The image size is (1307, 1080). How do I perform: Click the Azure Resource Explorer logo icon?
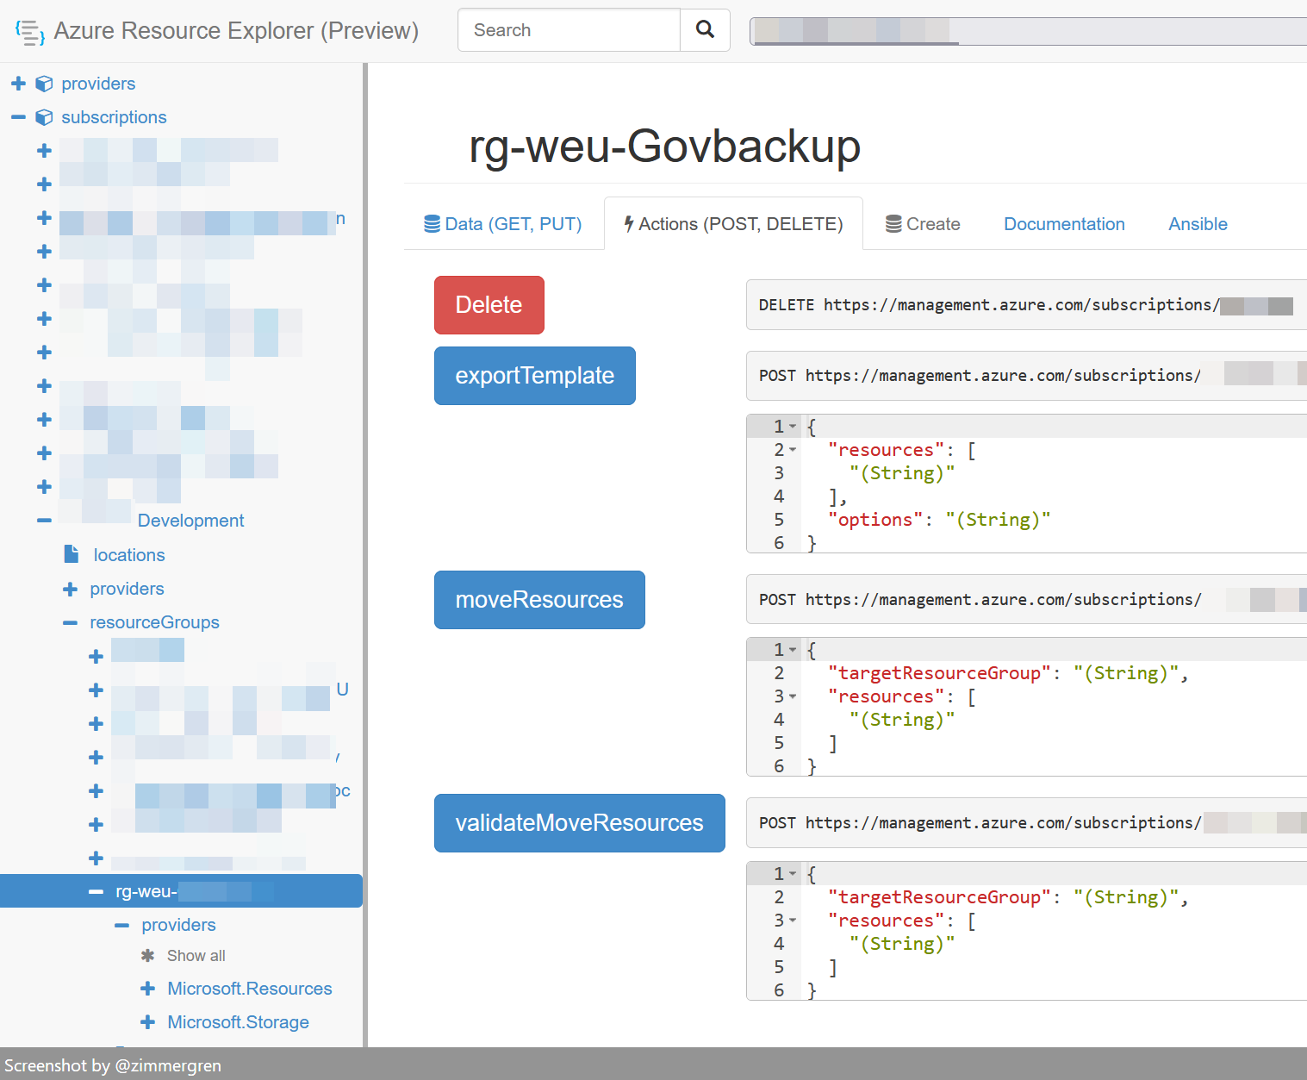(x=29, y=31)
